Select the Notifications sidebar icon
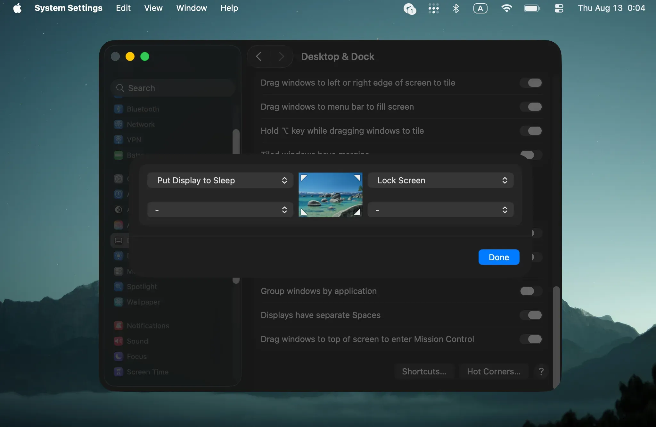The image size is (656, 427). pyautogui.click(x=119, y=326)
